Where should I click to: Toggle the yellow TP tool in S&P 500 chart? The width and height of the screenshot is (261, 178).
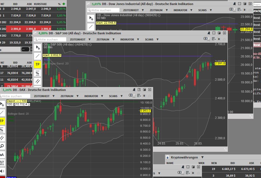38,64
